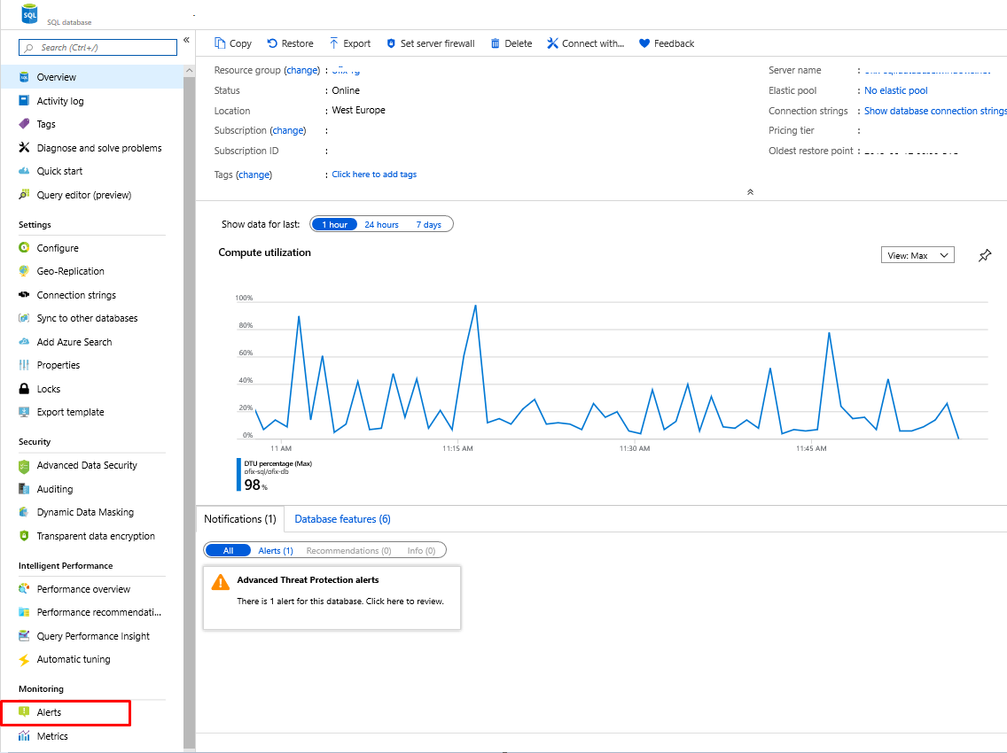Click the Export template icon

(24, 412)
